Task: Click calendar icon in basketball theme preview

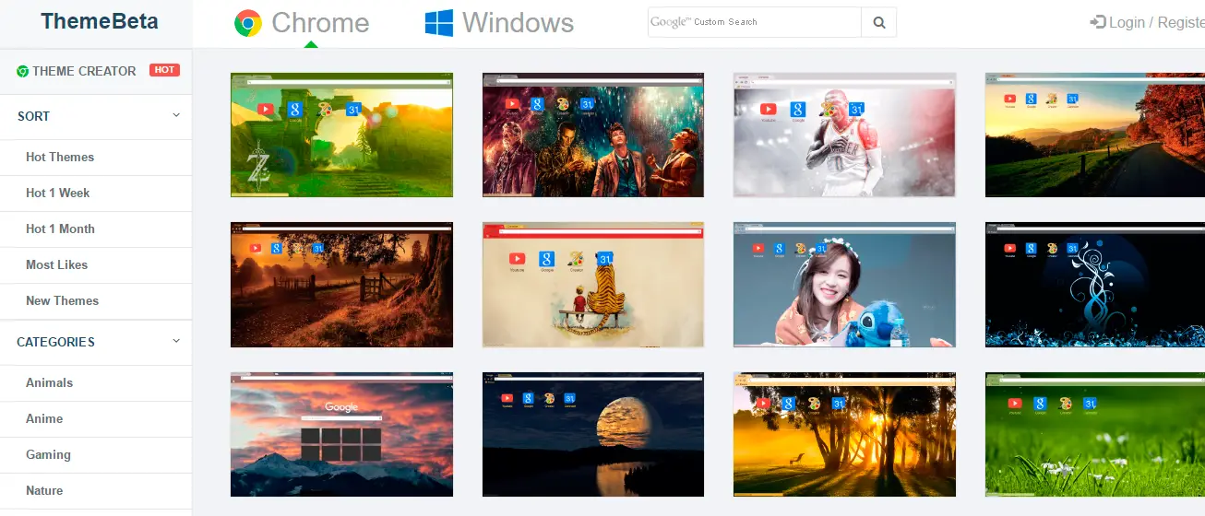Action: pyautogui.click(x=856, y=109)
